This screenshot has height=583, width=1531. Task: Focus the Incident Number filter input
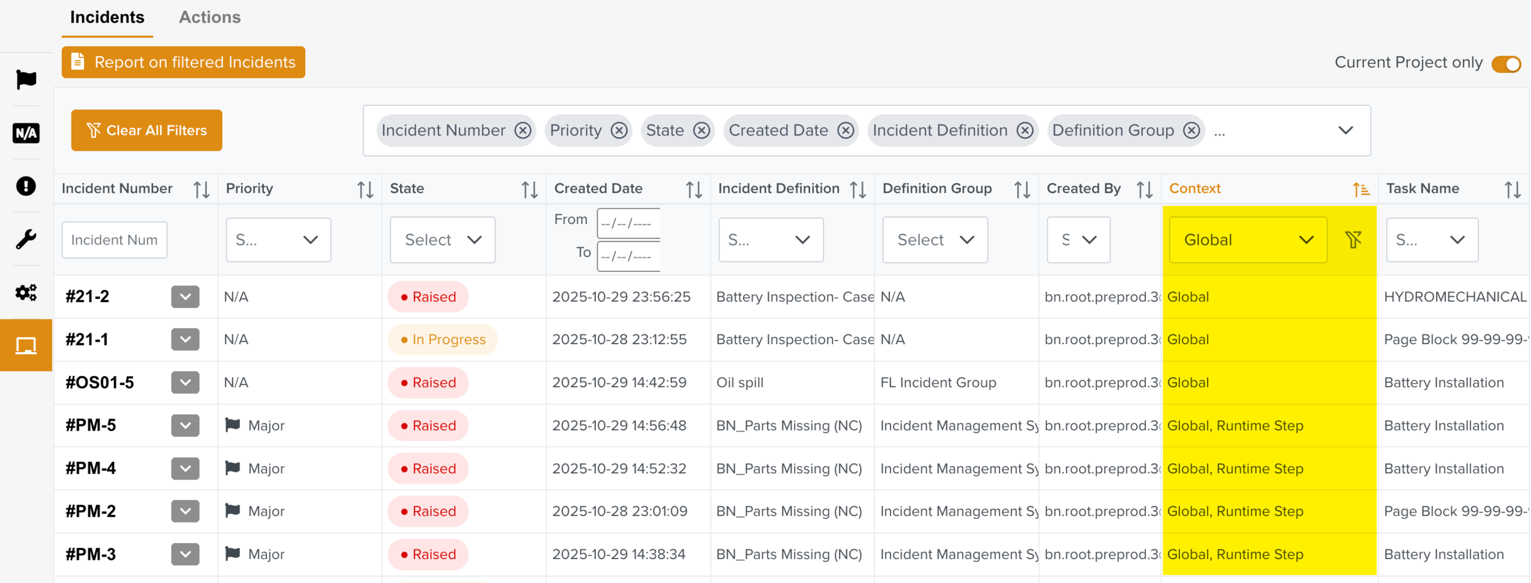pyautogui.click(x=115, y=240)
